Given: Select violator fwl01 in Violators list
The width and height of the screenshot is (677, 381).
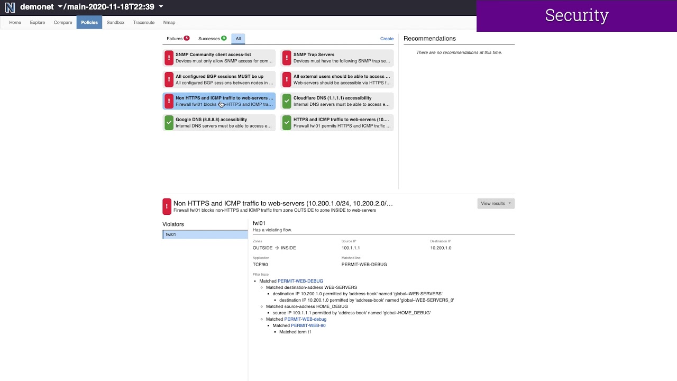Looking at the screenshot, I should (x=205, y=234).
